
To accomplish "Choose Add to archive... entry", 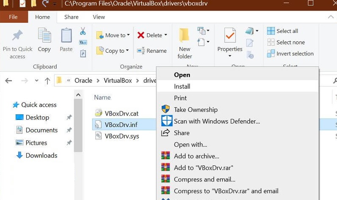I will pyautogui.click(x=238, y=156).
